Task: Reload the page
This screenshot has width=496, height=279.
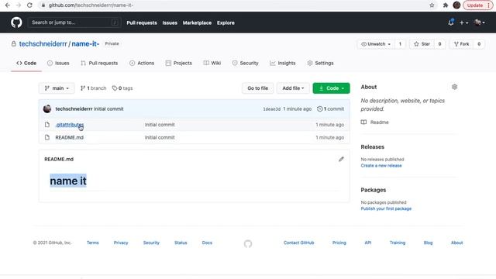Action: point(29,5)
